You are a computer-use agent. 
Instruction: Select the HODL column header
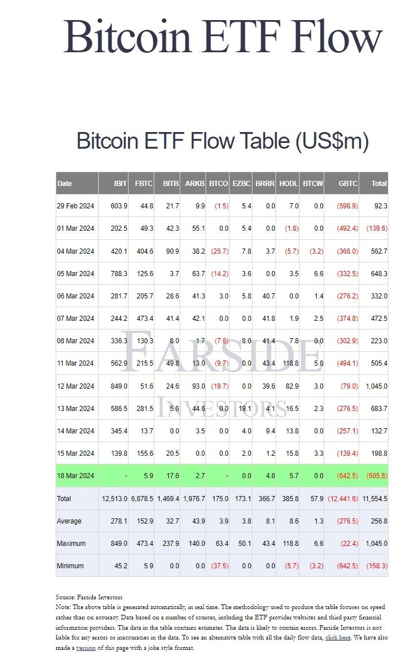pos(289,184)
